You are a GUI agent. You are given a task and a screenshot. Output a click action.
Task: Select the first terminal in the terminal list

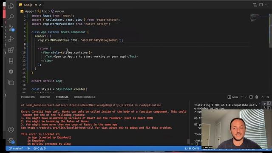tap(267, 104)
